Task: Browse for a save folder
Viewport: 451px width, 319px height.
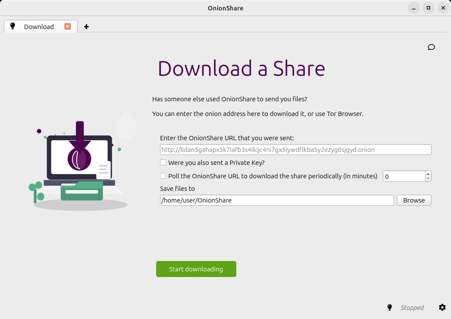Action: 414,200
